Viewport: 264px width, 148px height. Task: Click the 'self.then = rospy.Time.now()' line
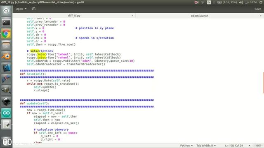pyautogui.click(x=51, y=44)
